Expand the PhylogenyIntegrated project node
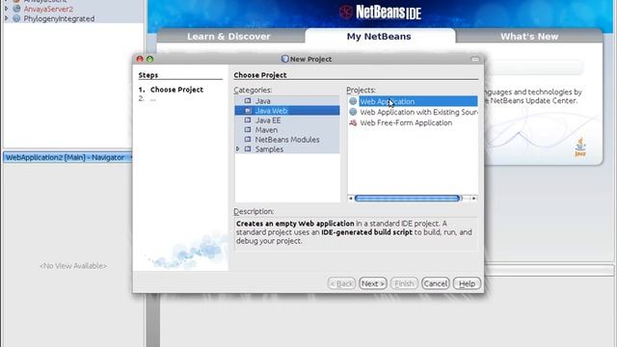Screen dimensions: 617x347 tap(7, 18)
